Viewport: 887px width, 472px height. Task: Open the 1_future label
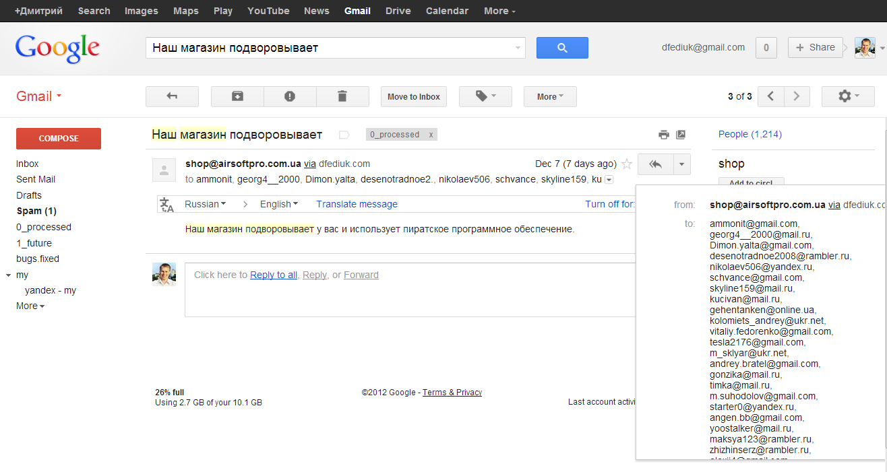pos(34,243)
